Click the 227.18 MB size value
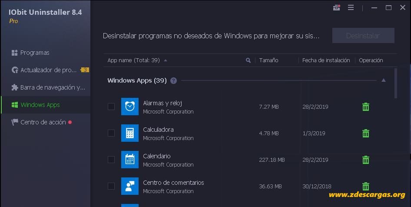Screen dimensions: 411x207 pyautogui.click(x=272, y=160)
